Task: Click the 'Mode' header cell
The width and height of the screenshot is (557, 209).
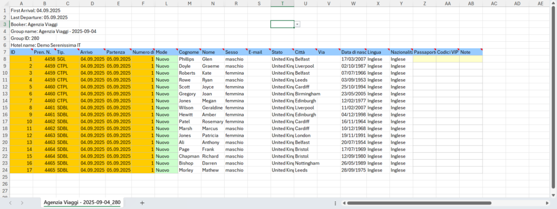Action: pyautogui.click(x=166, y=52)
